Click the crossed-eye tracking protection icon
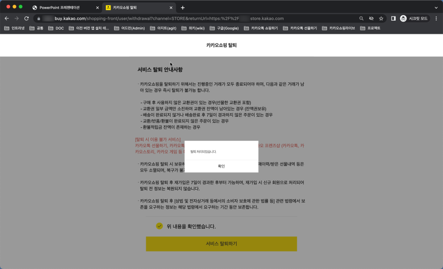Screen dimensions: 443x269 pos(371,18)
